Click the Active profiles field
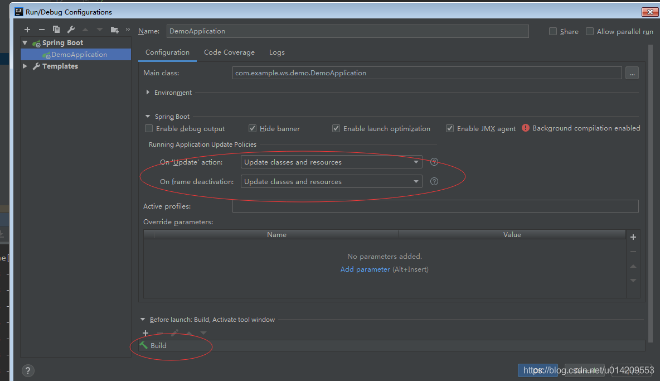The width and height of the screenshot is (660, 381). click(436, 206)
